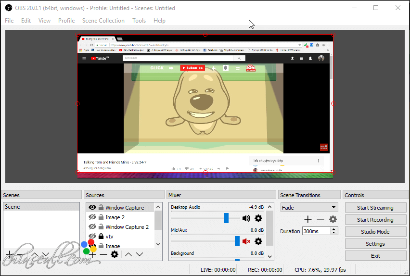Viewport: 410px width, 276px height.
Task: Open transition properties gear
Action: (x=333, y=219)
